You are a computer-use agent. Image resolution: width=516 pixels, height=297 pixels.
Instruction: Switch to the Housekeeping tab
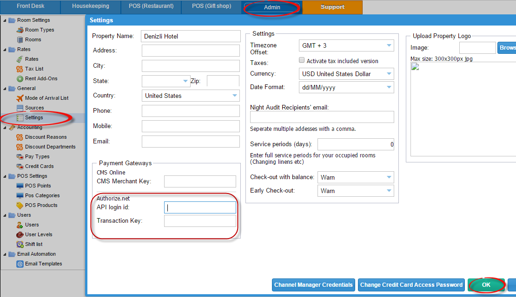(x=91, y=6)
